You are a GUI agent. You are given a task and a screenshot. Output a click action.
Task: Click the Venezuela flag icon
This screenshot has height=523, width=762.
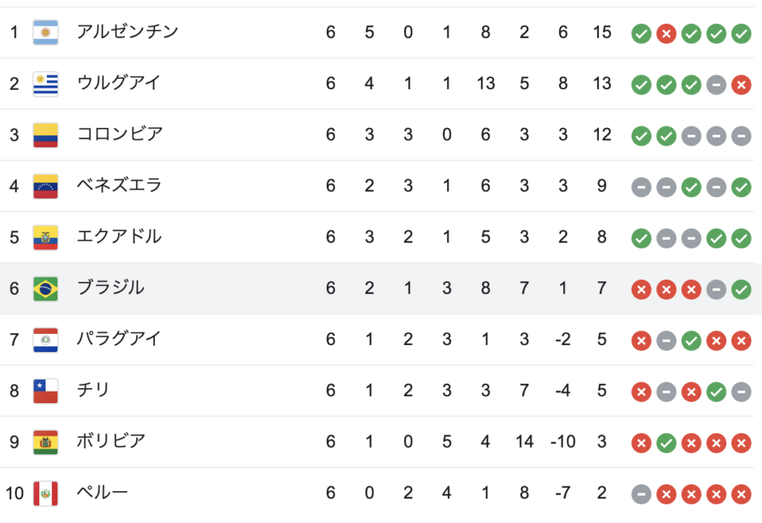pyautogui.click(x=45, y=186)
